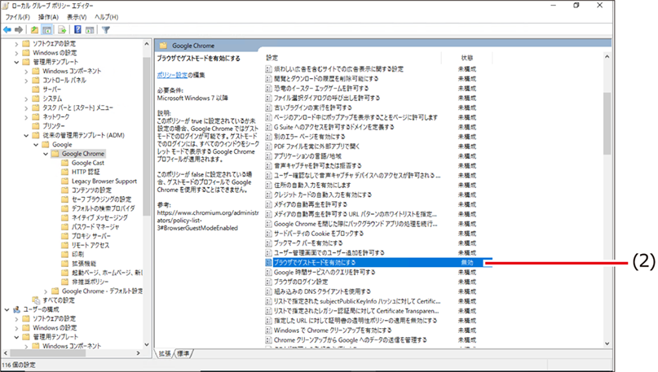Sort by the 設定 column header
The width and height of the screenshot is (658, 372).
272,58
